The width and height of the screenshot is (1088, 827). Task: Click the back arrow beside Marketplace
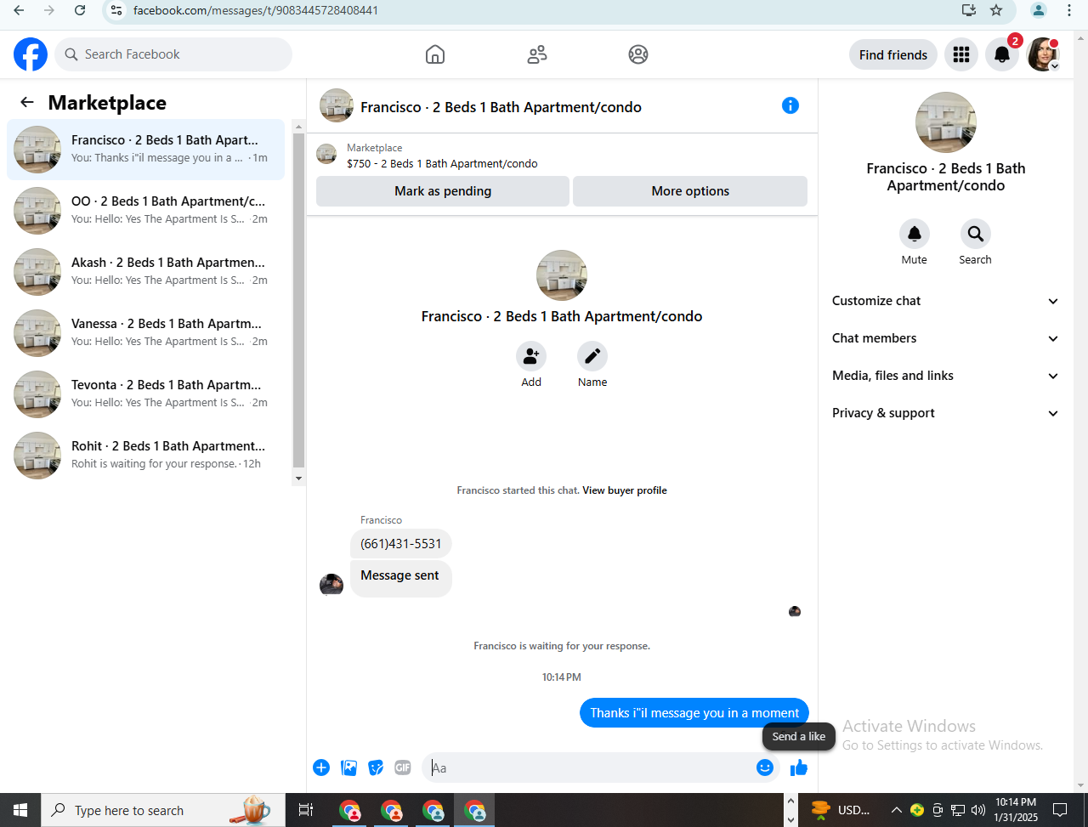pyautogui.click(x=27, y=102)
